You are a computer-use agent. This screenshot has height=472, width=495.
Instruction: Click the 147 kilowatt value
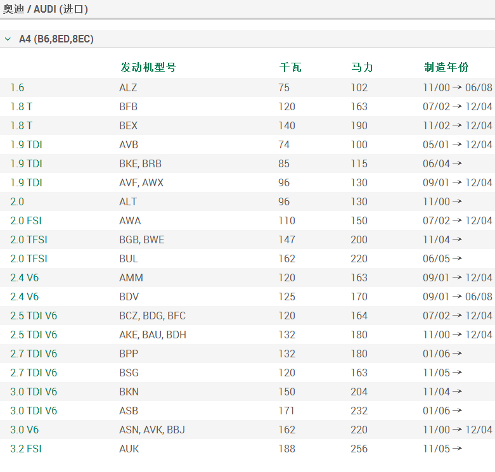(x=286, y=239)
